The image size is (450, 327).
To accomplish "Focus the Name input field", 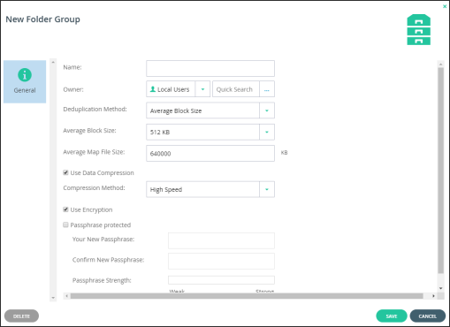I will click(x=210, y=68).
